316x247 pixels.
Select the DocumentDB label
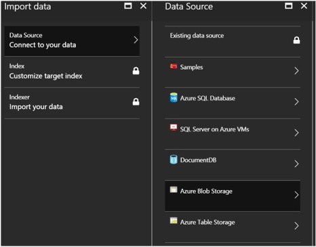(198, 160)
